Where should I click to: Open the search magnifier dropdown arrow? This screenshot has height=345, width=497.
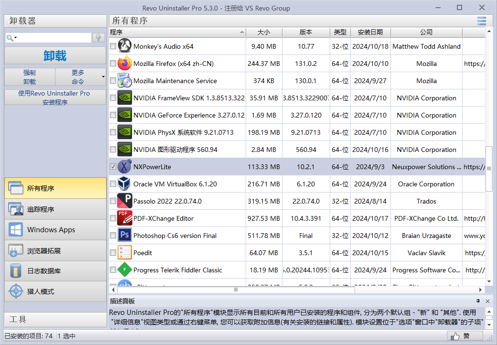click(16, 37)
